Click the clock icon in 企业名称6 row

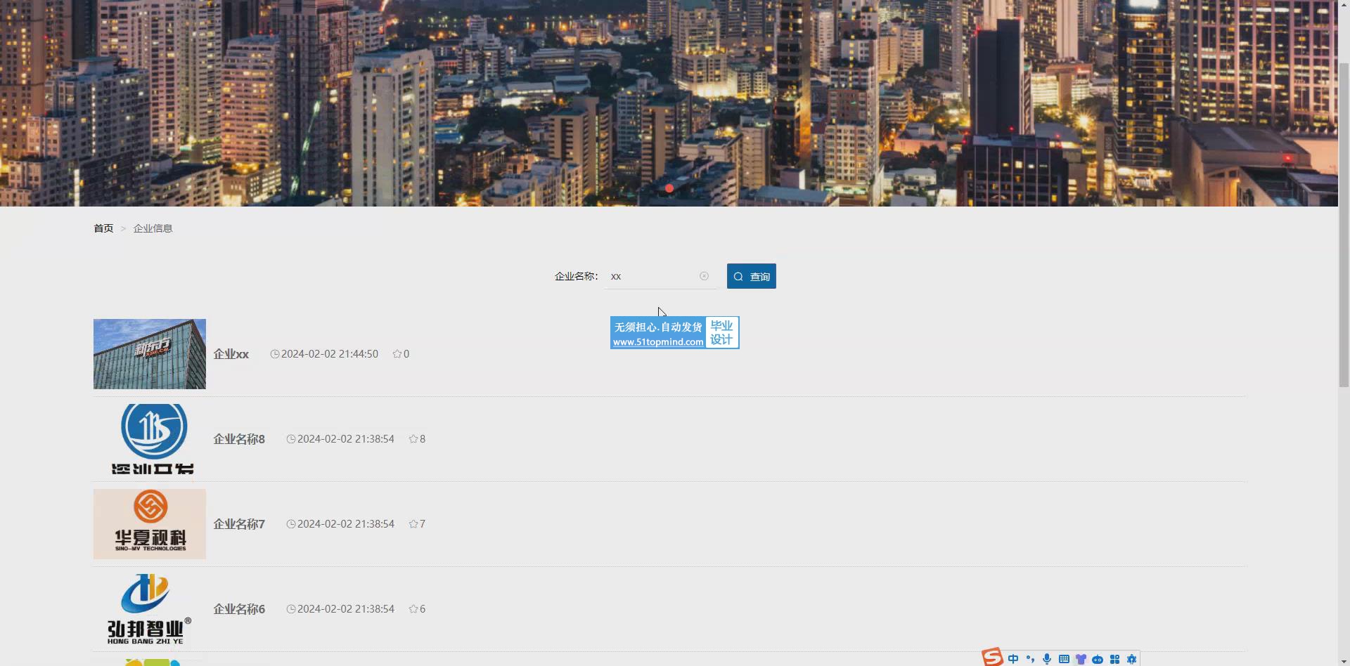(291, 609)
